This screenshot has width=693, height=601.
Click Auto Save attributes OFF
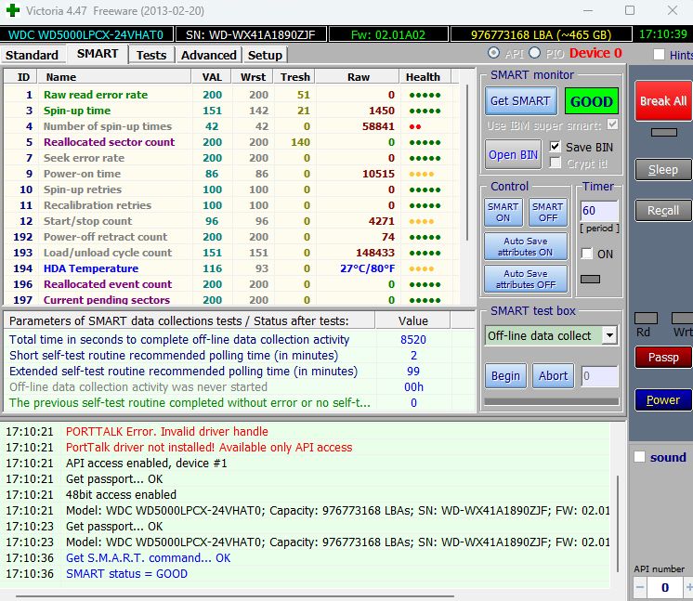pyautogui.click(x=526, y=280)
